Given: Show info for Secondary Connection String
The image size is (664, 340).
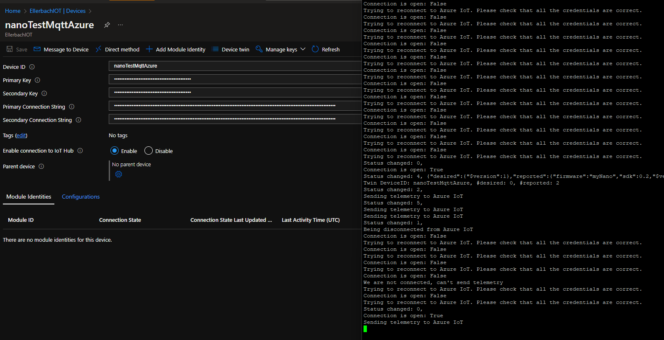Looking at the screenshot, I should pos(78,120).
